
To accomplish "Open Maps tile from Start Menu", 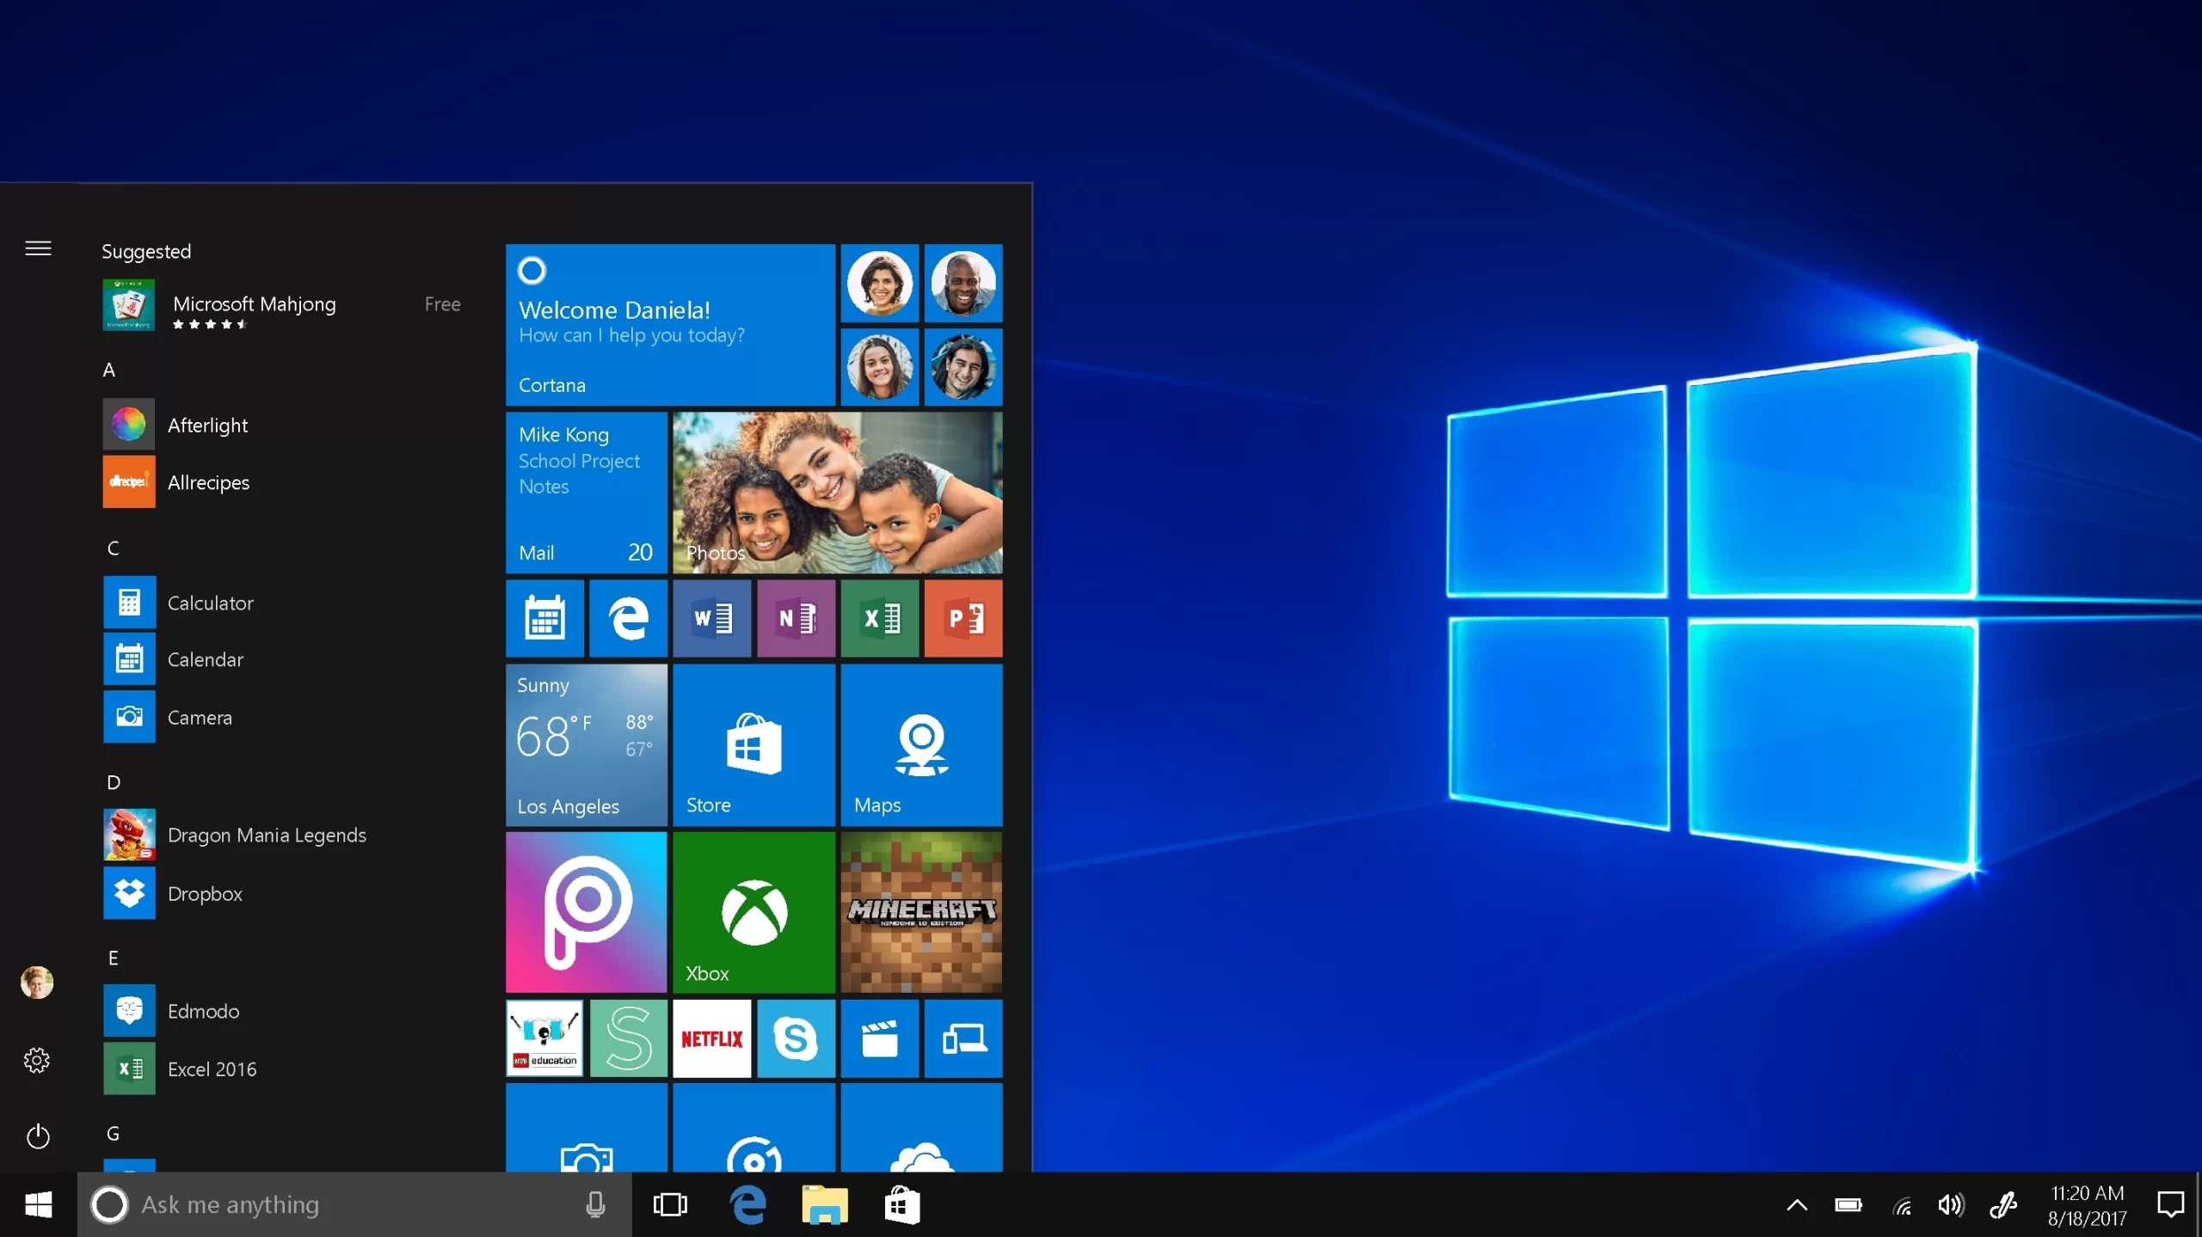I will (x=921, y=745).
